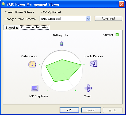126x115 pixels.
Task: Confirm with the OK button
Action: (69, 110)
